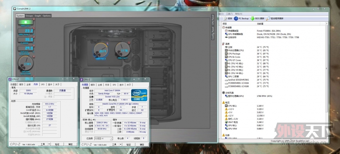Click the H80i Led 1 green indicator
340x154 pixels.
point(25,22)
